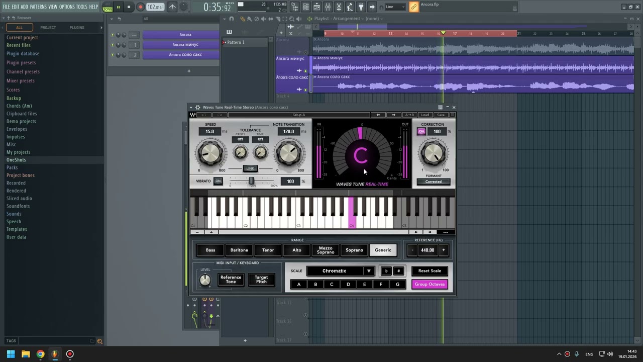Open Chrome from the taskbar
This screenshot has width=643, height=362.
(41, 354)
